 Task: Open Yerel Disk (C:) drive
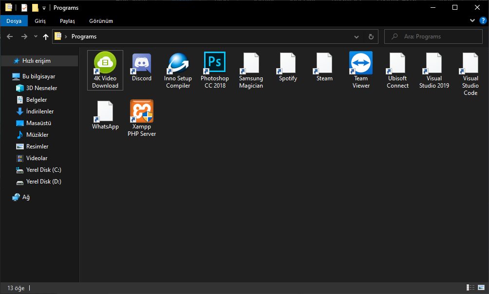coord(39,170)
